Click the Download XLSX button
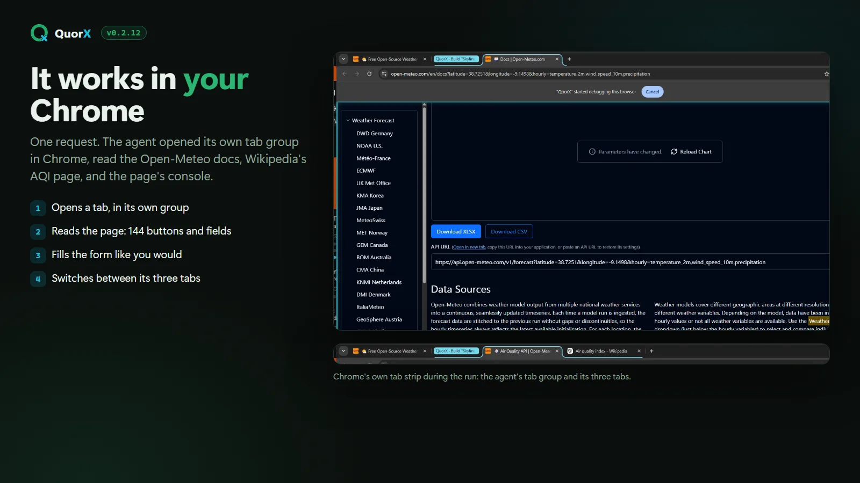The image size is (860, 483). pyautogui.click(x=456, y=231)
